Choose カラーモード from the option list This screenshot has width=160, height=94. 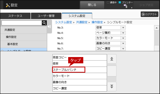coord(79,76)
